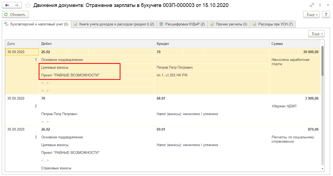Click the copy link chain icon
The image size is (333, 176).
(312, 5)
